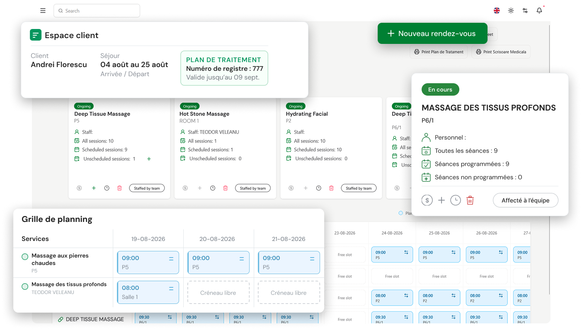The width and height of the screenshot is (582, 330).
Task: Click menu icon on 08:00 Salle 1 slot
Action: coord(171,289)
